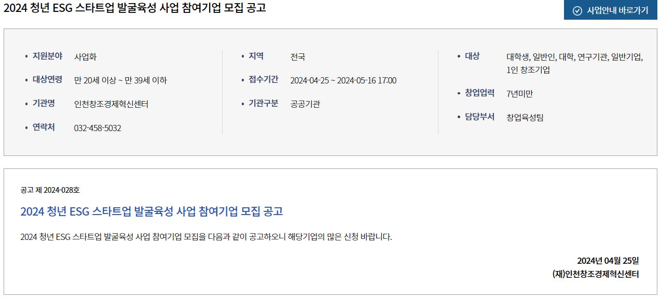Click the 사업안내 바로가기 button

(x=610, y=10)
